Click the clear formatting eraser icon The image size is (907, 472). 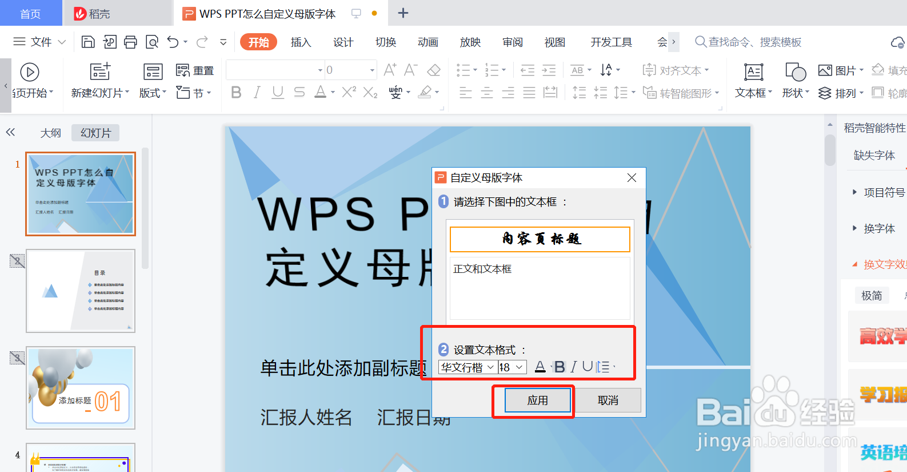pyautogui.click(x=434, y=70)
